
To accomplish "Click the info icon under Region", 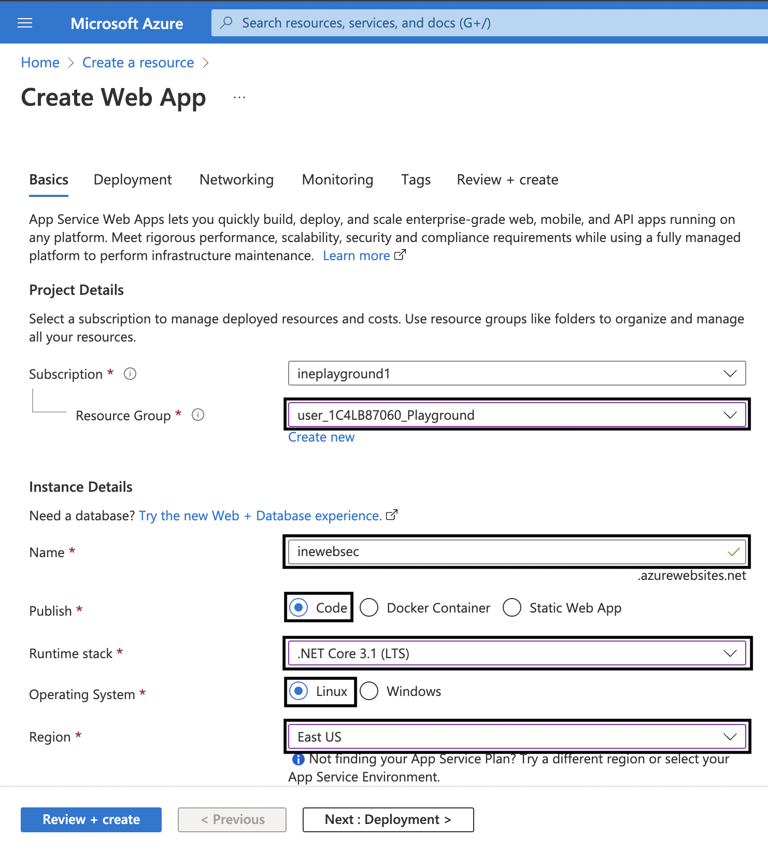I will tap(298, 759).
